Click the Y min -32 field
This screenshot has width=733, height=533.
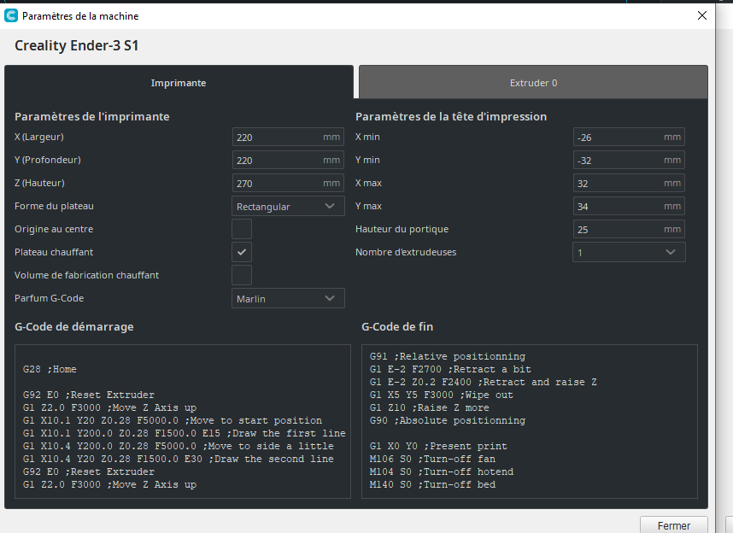pyautogui.click(x=630, y=160)
